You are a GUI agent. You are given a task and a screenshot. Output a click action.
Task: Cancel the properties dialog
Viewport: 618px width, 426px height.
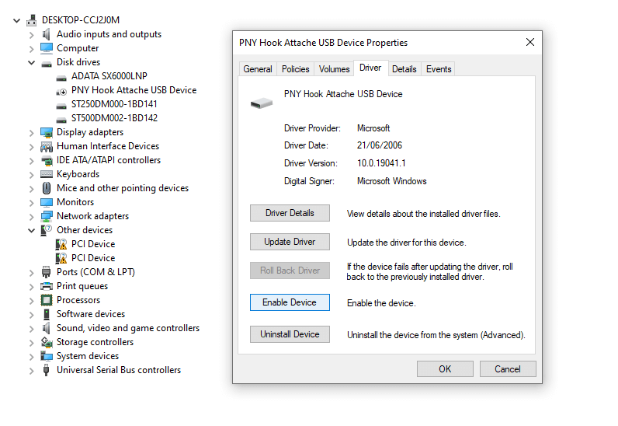click(508, 369)
